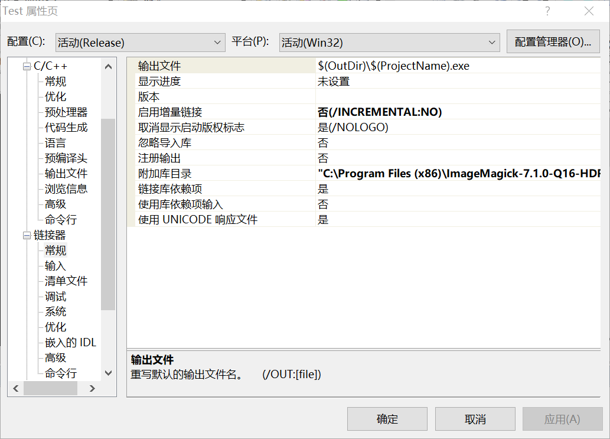610x439 pixels.
Task: Collapse the C/C++ tree node
Action: coord(27,66)
